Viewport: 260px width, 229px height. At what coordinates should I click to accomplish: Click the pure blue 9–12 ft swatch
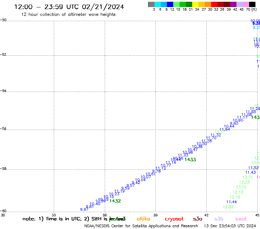pyautogui.click(x=170, y=4)
